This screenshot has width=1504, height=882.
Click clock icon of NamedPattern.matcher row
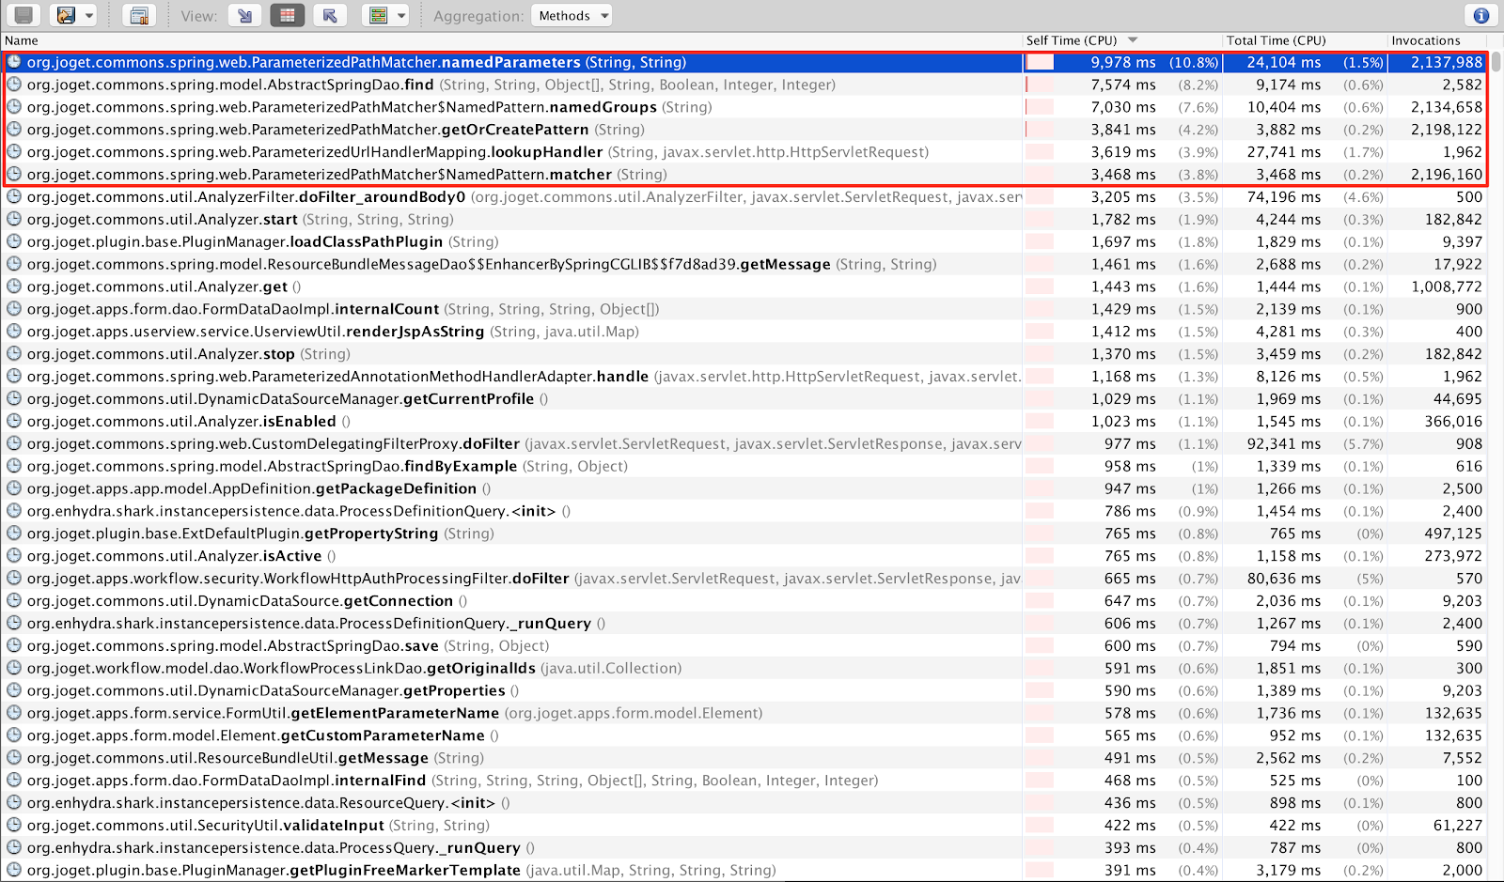[14, 175]
